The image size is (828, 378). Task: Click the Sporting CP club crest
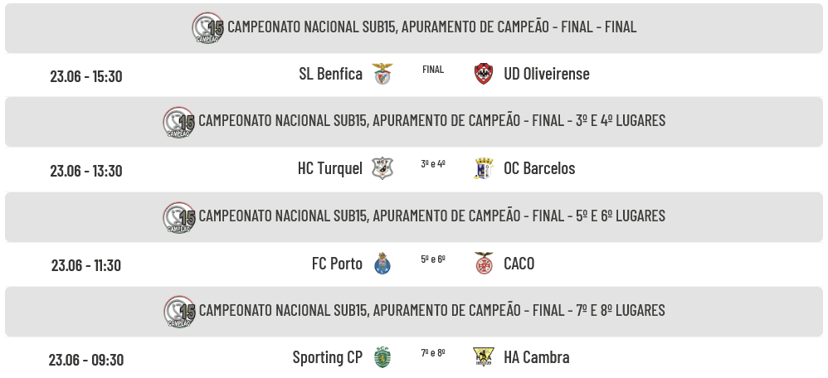click(382, 357)
